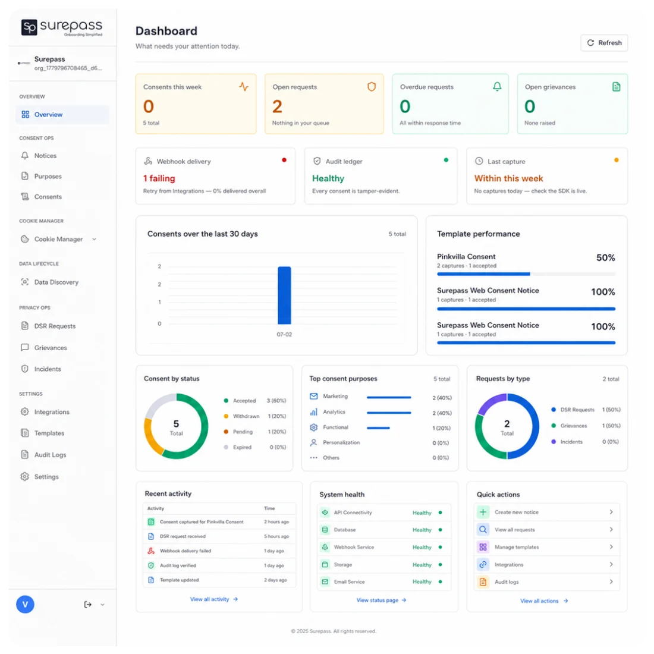Viewport: 654px width, 654px height.
Task: Click the View all activity link
Action: click(214, 599)
